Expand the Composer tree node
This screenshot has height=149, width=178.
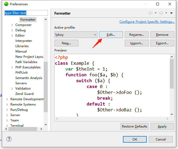pos(12,25)
